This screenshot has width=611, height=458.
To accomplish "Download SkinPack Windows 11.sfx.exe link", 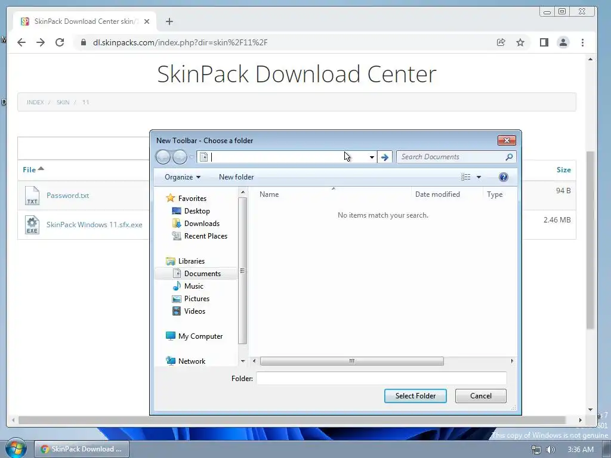I will coord(94,225).
